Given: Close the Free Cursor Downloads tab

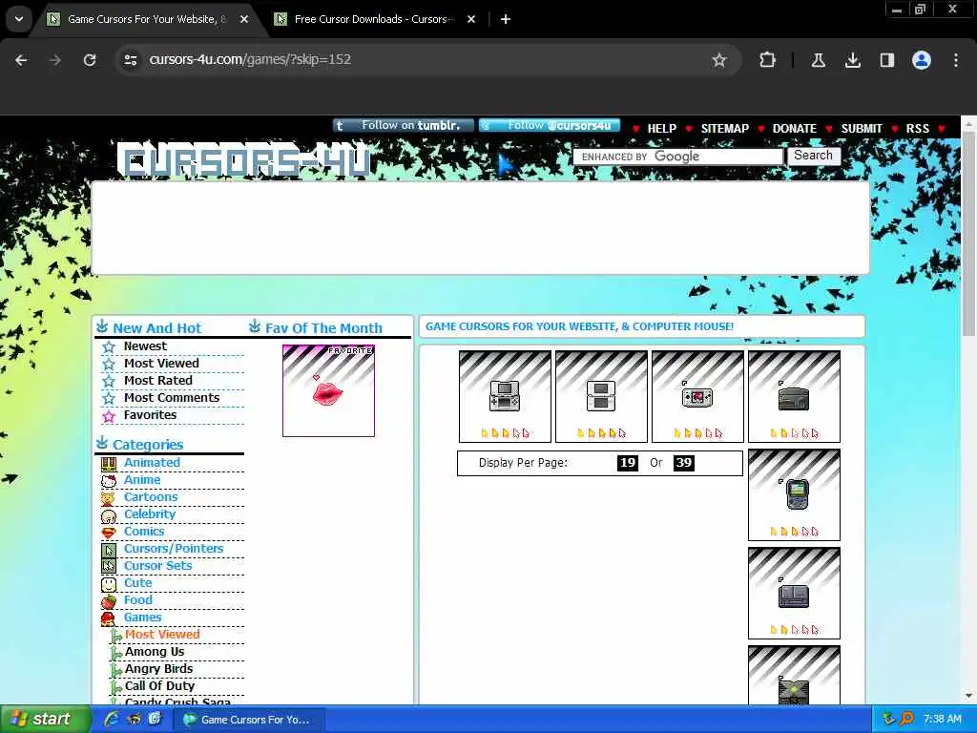Looking at the screenshot, I should [471, 19].
